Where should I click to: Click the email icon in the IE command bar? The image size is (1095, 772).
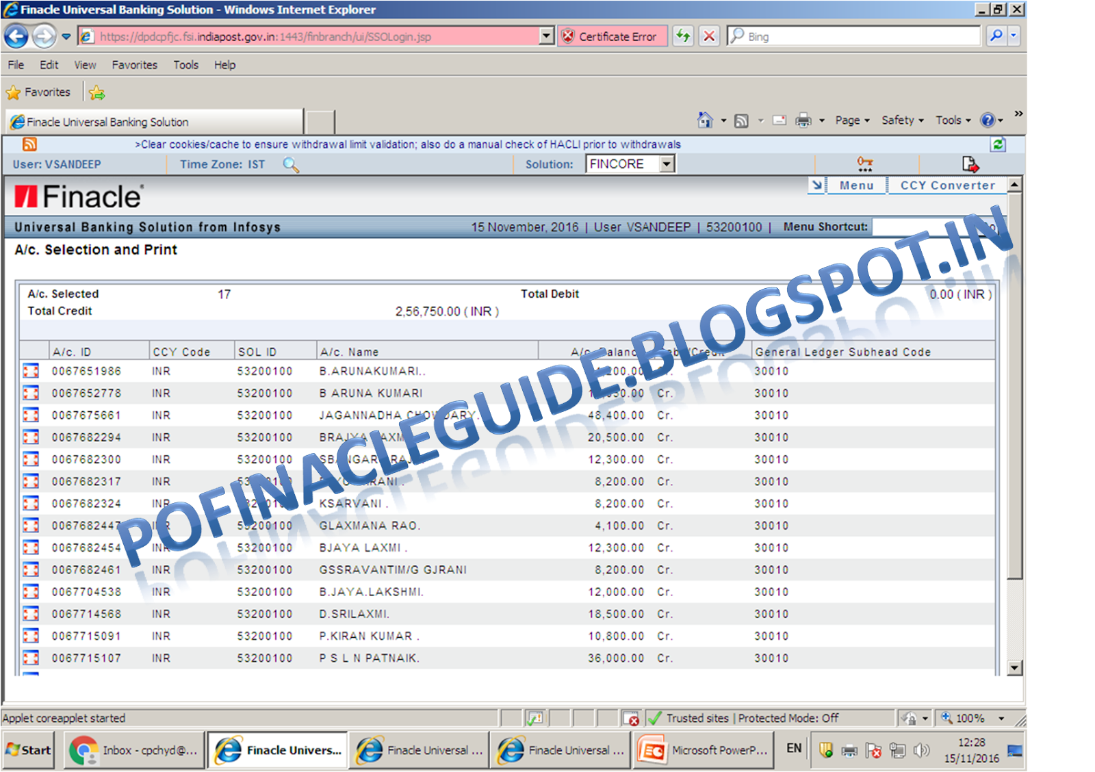780,120
